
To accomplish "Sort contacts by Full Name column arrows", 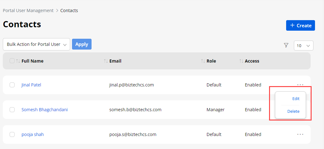I will pyautogui.click(x=18, y=61).
